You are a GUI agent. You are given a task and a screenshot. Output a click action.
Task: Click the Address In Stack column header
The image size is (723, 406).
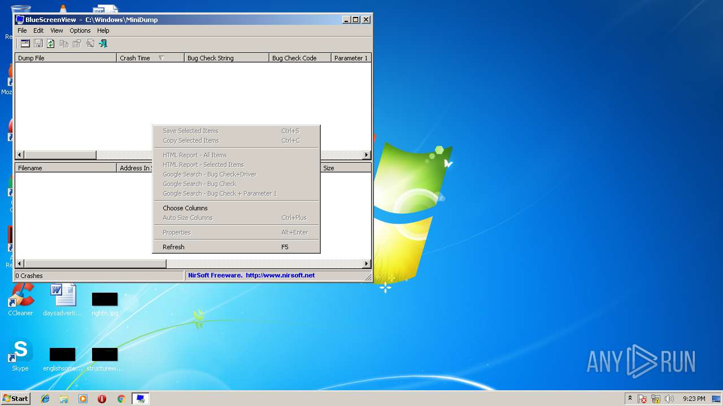click(135, 168)
